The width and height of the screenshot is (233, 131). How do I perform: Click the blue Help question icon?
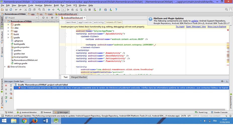click(x=116, y=10)
